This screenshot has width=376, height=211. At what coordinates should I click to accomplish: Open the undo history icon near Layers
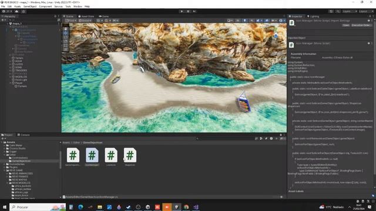coord(331,11)
